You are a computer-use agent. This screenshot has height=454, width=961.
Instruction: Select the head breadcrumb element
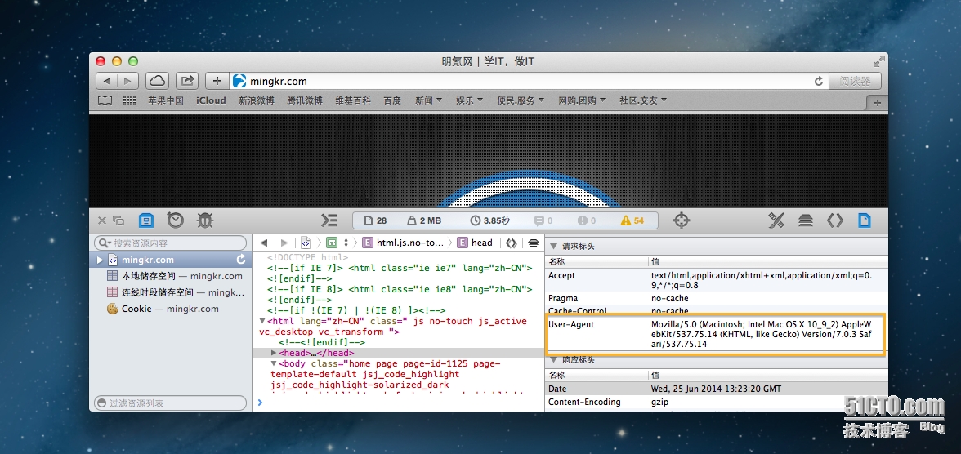[474, 243]
